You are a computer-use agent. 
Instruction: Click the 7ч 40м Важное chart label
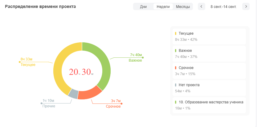pos(136,55)
